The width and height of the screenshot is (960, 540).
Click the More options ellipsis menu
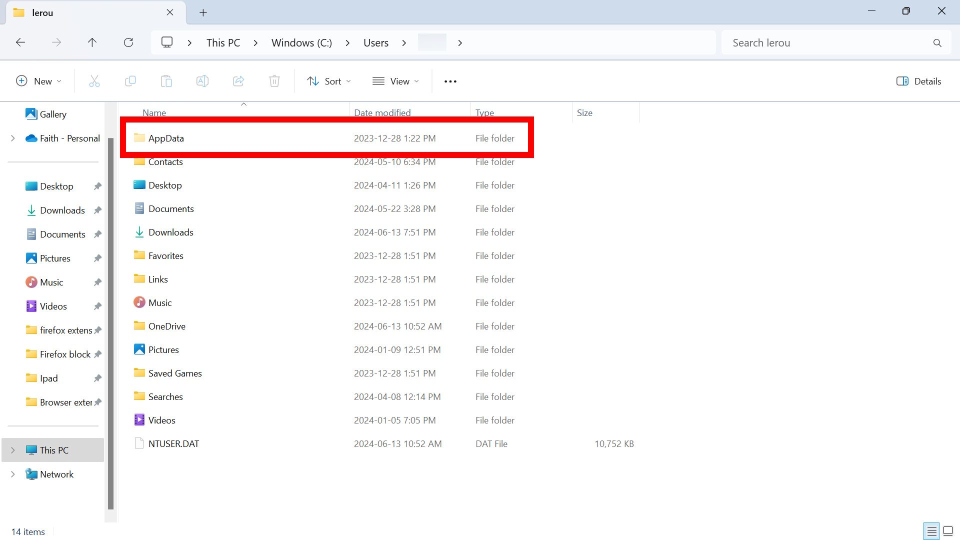450,80
